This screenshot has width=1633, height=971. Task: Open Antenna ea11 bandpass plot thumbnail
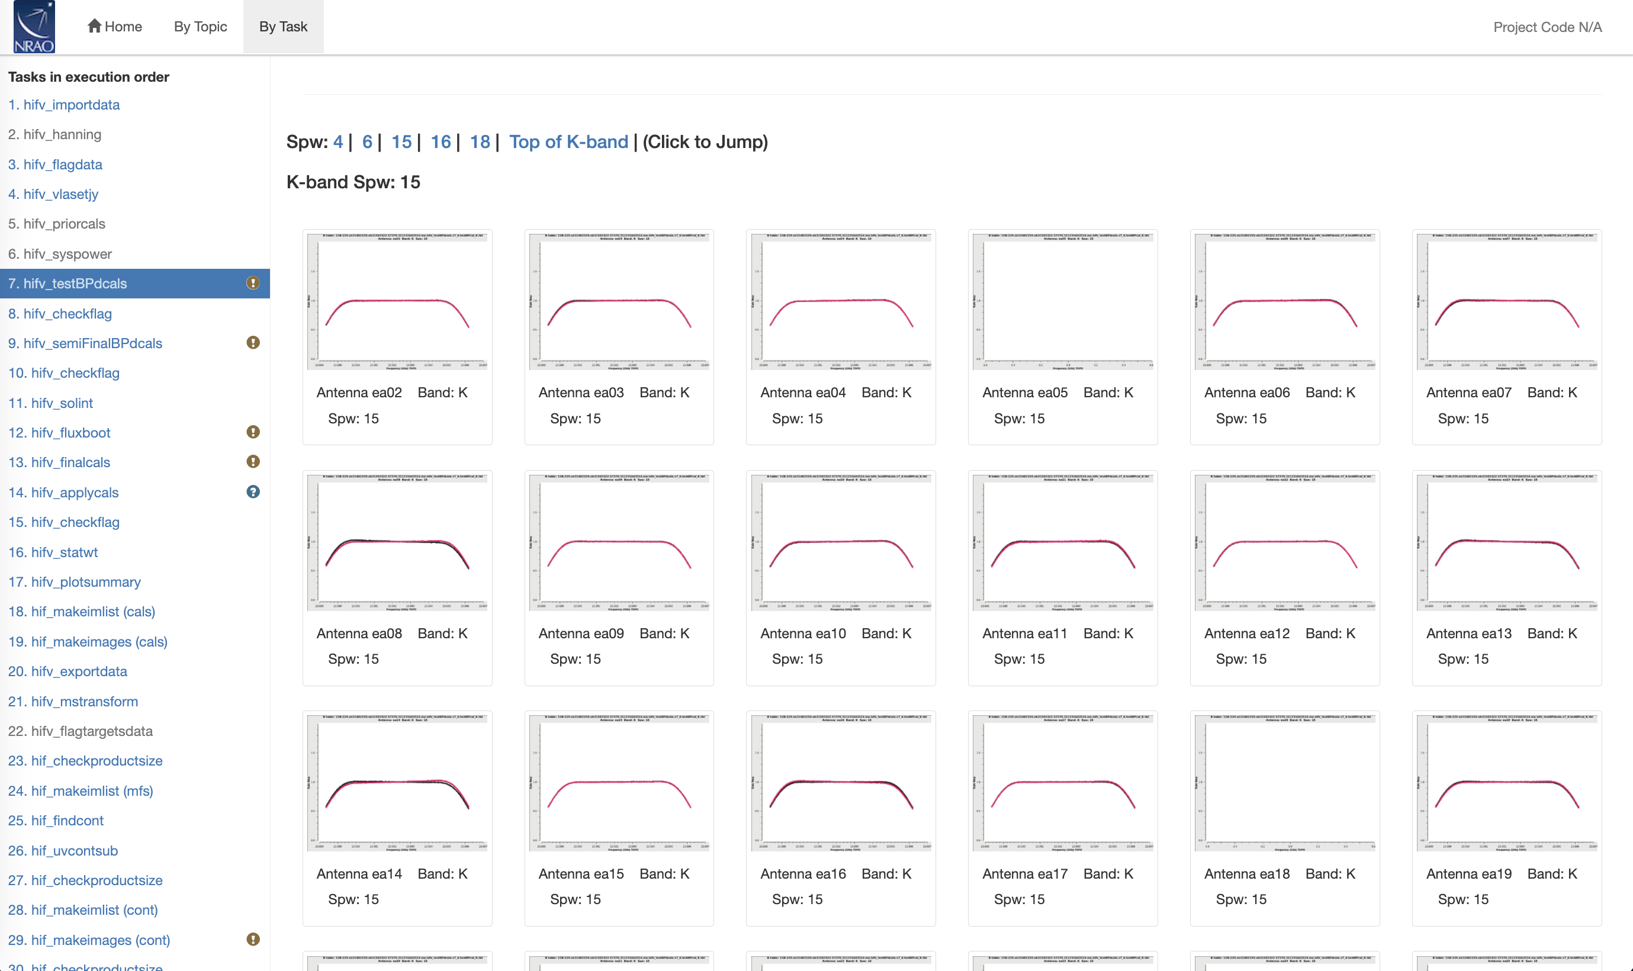(1062, 542)
